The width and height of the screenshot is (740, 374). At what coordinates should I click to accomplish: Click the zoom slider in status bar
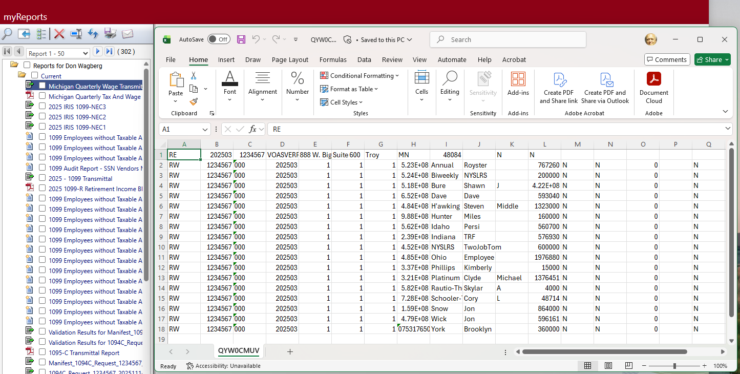pyautogui.click(x=674, y=366)
